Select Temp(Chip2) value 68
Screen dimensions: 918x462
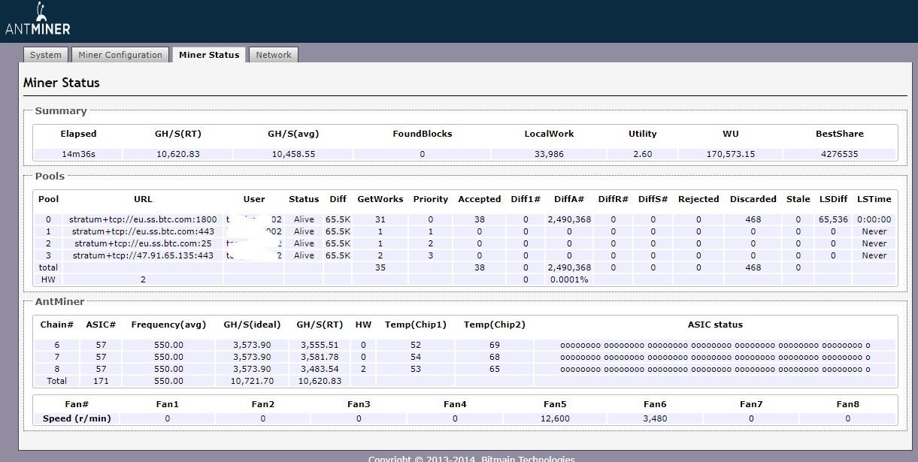coord(494,357)
